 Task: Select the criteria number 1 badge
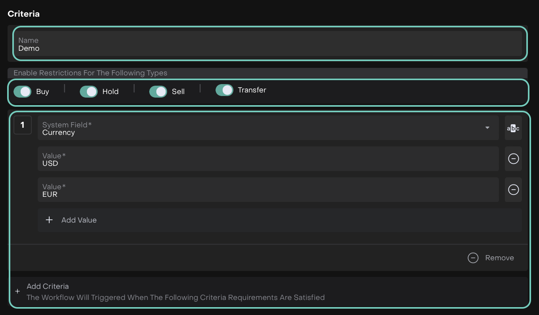pyautogui.click(x=23, y=125)
